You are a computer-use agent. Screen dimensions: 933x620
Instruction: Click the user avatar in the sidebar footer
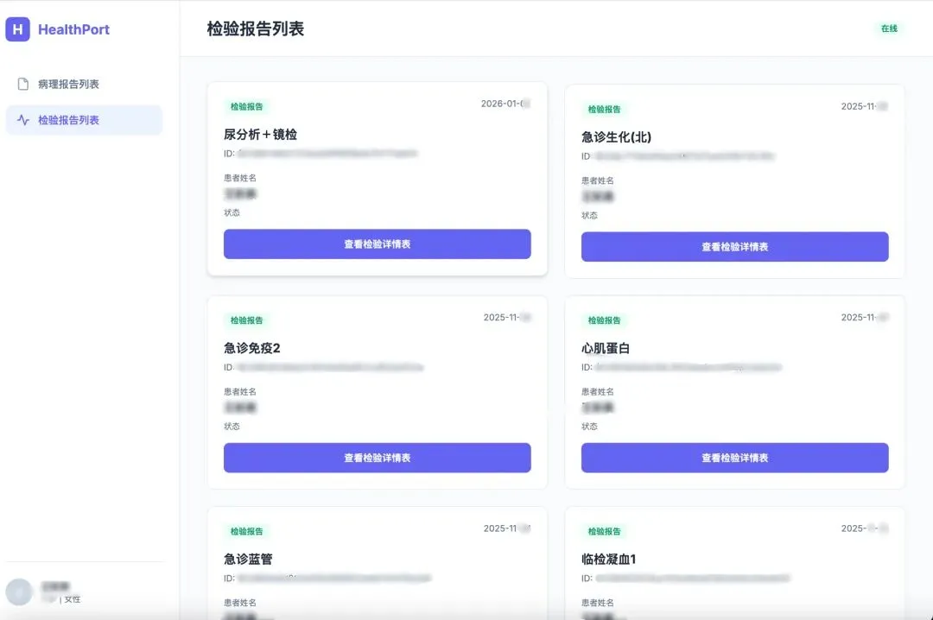pos(19,592)
